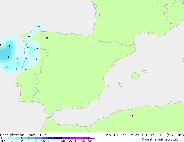Open the weatheronline.co.uk copyright link

coord(160,139)
